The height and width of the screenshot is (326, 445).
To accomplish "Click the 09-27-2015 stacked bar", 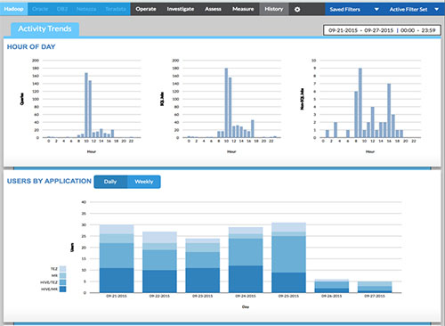I will [x=375, y=287].
